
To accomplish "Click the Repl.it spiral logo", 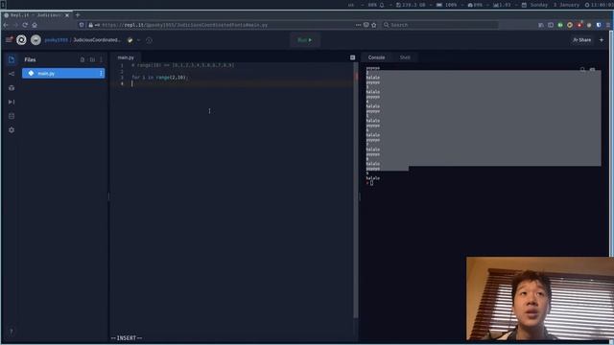I will click(x=21, y=40).
